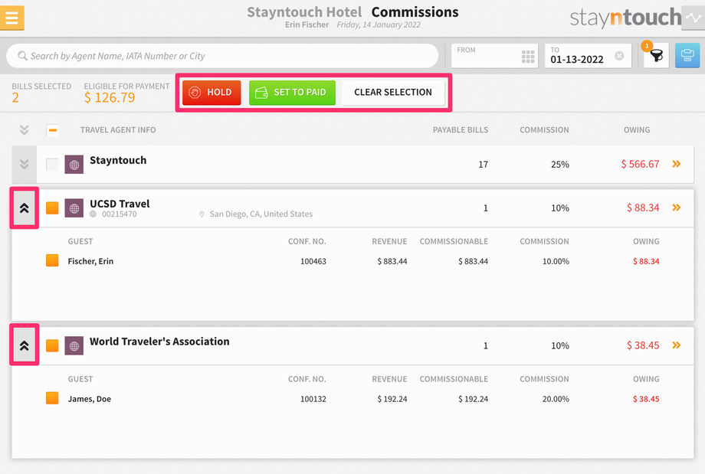Click San Diego, CA, United States location

click(261, 214)
